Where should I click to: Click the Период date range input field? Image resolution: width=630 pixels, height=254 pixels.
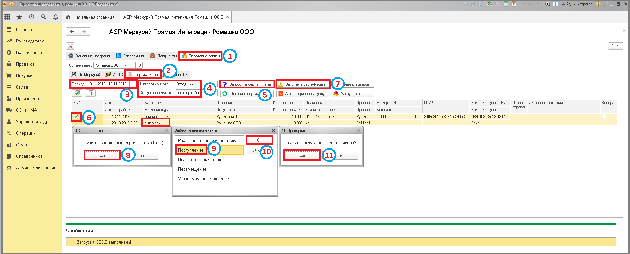point(108,84)
